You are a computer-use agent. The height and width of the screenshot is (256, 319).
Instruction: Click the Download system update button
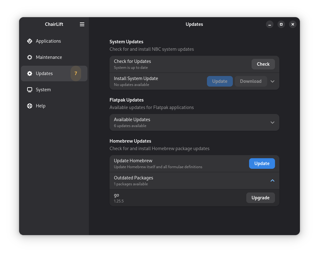coord(251,81)
